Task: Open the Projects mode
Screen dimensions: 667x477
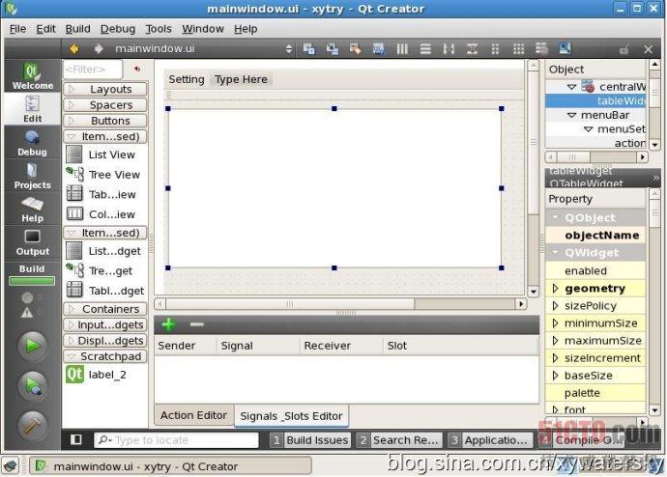Action: point(32,176)
